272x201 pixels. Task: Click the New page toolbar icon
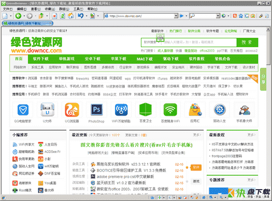point(5,16)
